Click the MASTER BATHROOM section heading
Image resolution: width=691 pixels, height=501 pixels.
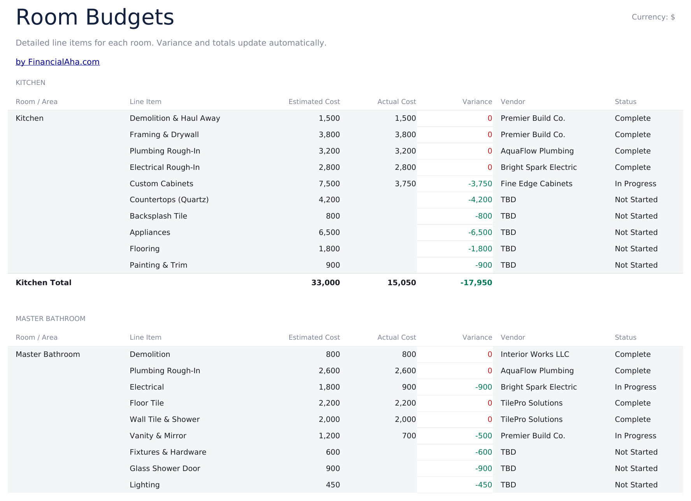[51, 319]
